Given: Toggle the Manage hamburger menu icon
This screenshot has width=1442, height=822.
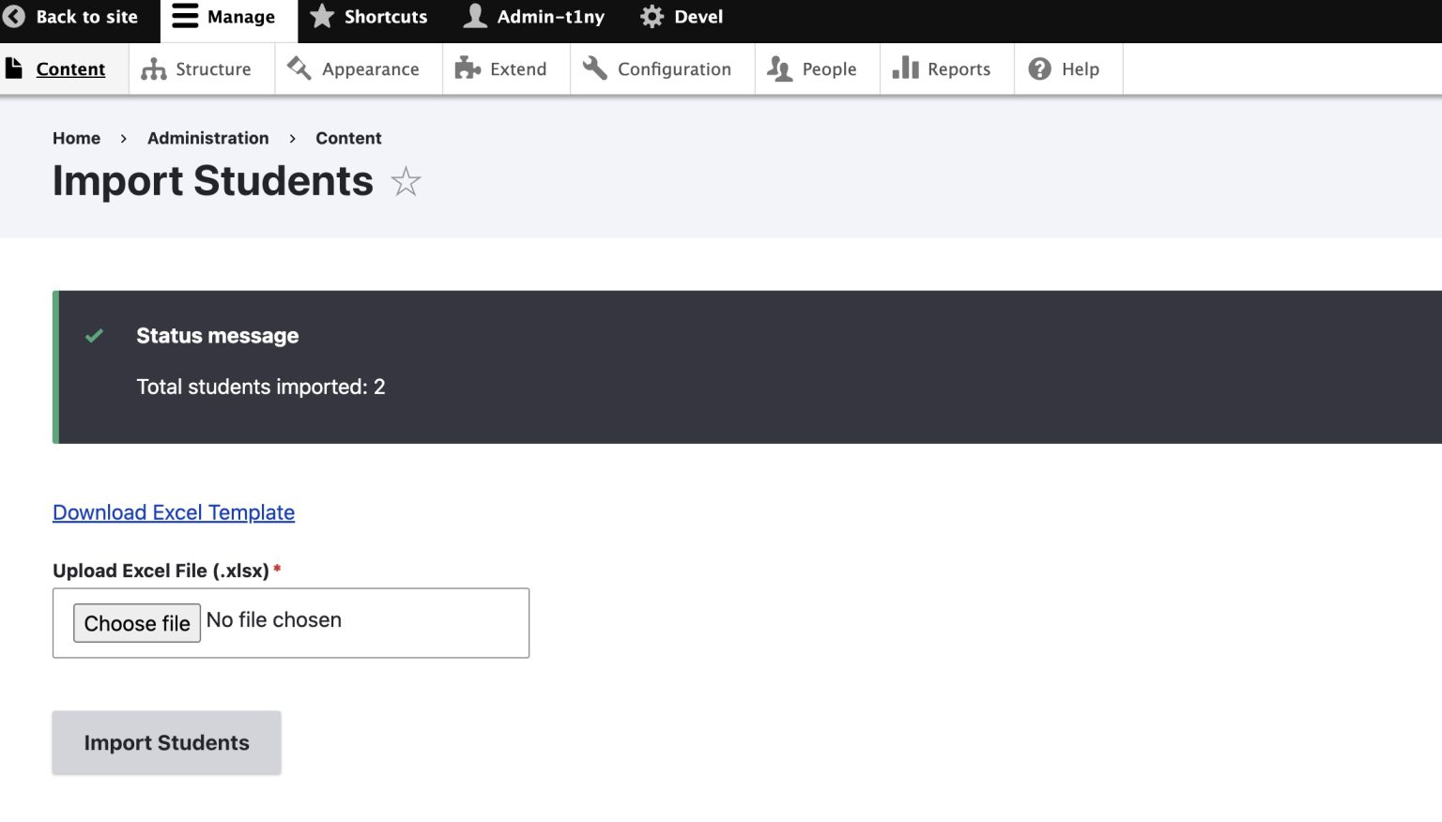Looking at the screenshot, I should 185,16.
